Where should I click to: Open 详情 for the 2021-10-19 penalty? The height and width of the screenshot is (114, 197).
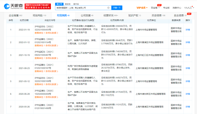click(x=188, y=55)
